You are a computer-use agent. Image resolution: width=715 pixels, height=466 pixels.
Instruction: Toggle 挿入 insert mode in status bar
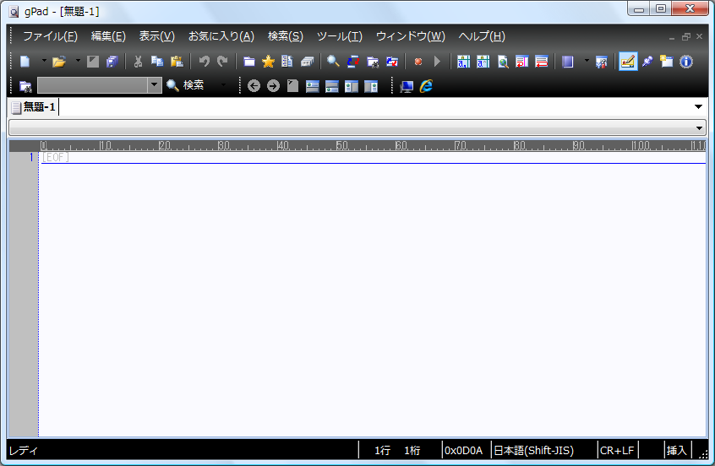pyautogui.click(x=677, y=451)
